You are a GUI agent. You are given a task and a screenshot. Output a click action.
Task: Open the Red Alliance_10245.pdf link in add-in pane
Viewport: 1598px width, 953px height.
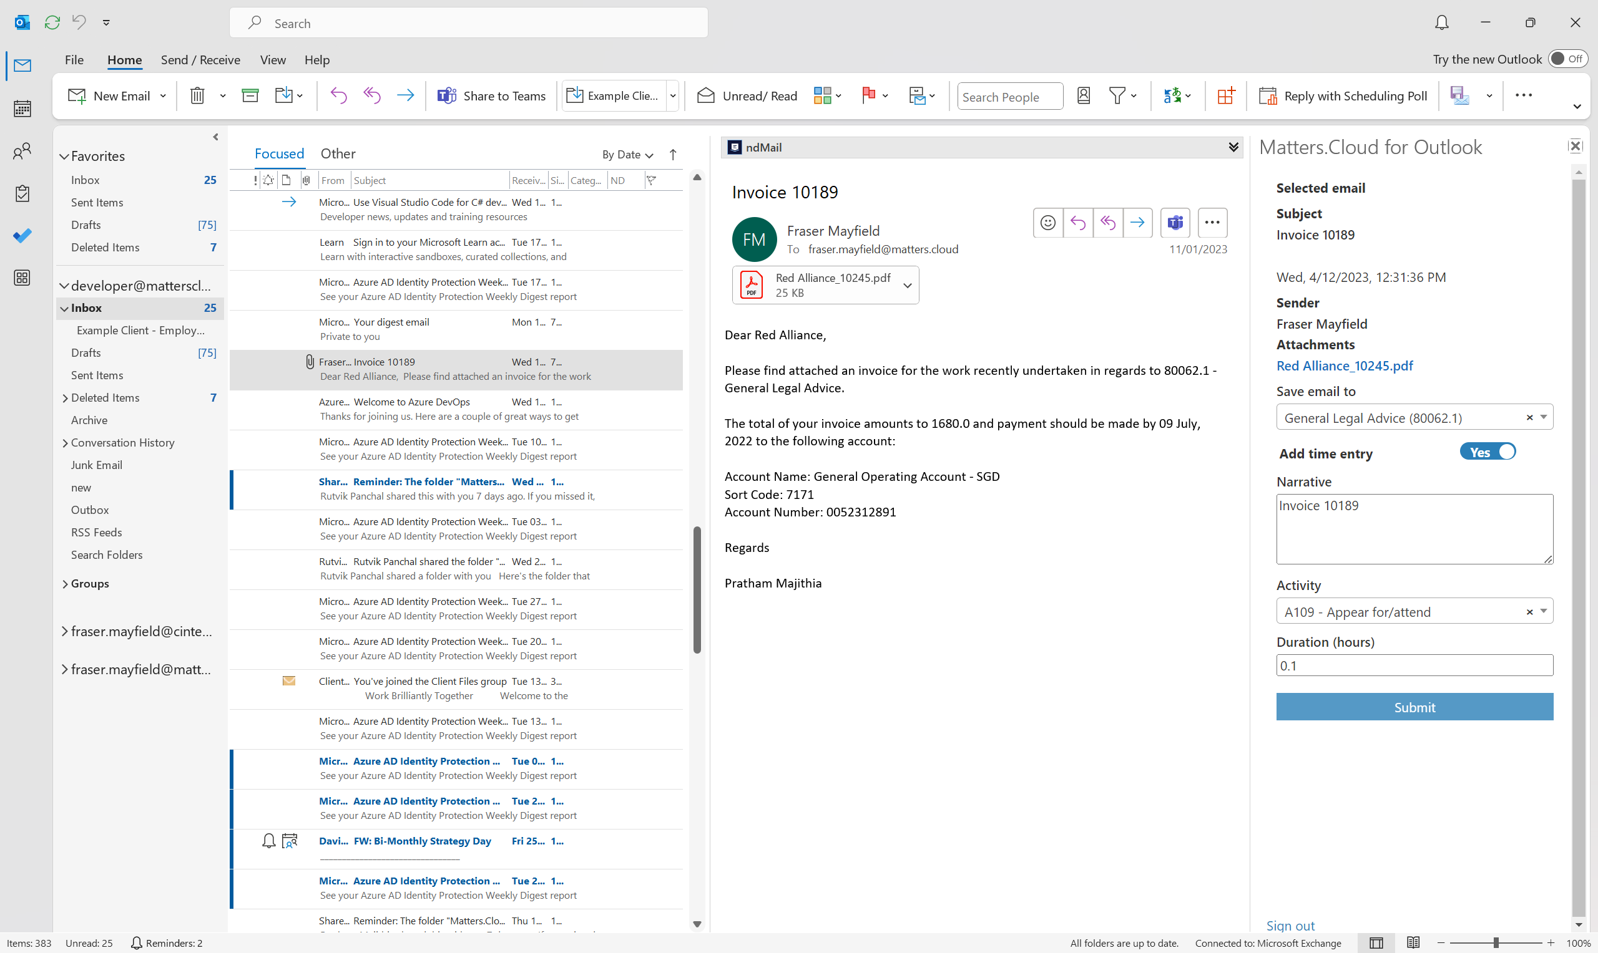point(1344,366)
